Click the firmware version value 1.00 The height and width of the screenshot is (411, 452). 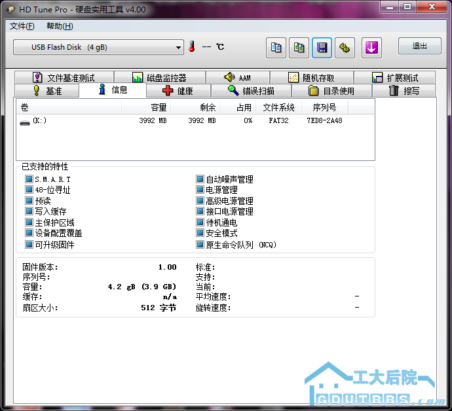[168, 267]
